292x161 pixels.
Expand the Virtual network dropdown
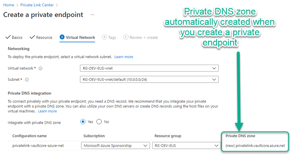149,68
